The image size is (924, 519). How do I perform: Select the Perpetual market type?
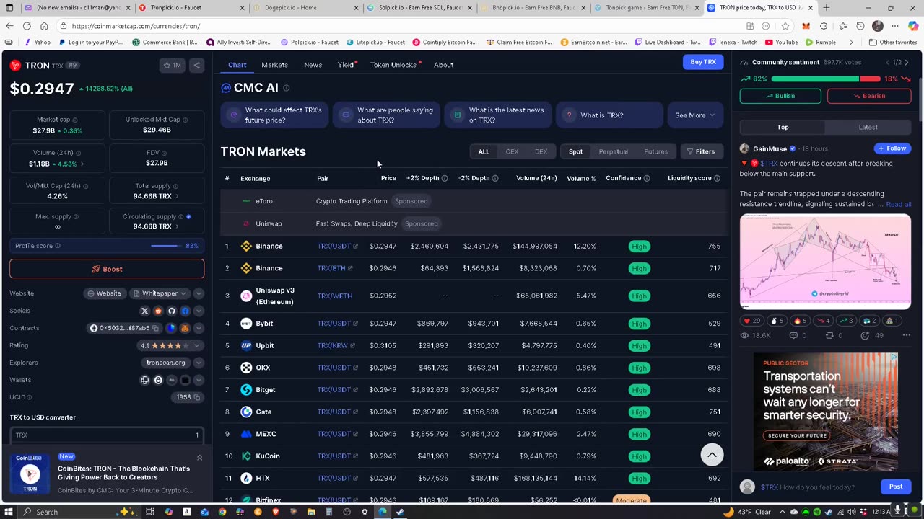614,151
